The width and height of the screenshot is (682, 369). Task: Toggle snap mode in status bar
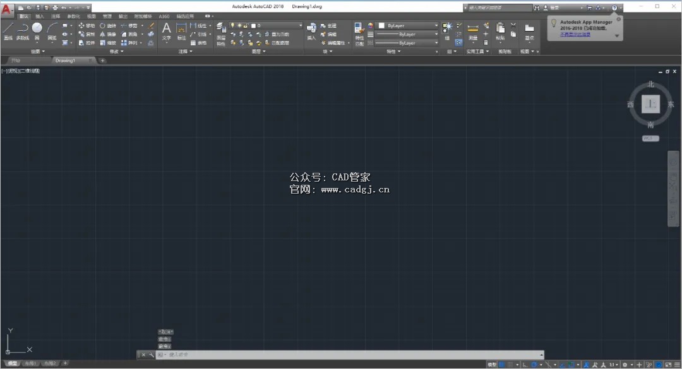point(510,365)
